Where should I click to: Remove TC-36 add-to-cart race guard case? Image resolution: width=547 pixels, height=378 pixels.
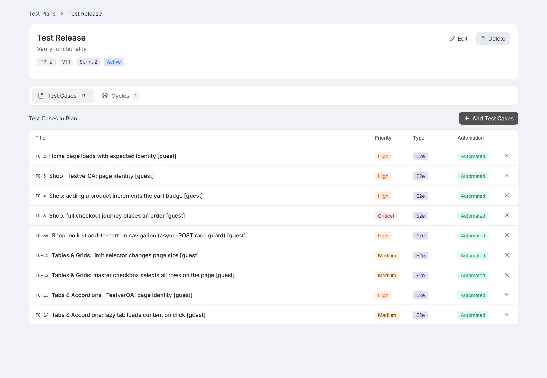pos(507,235)
